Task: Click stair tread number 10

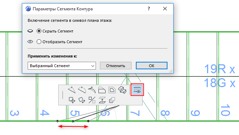Action: coord(226,110)
